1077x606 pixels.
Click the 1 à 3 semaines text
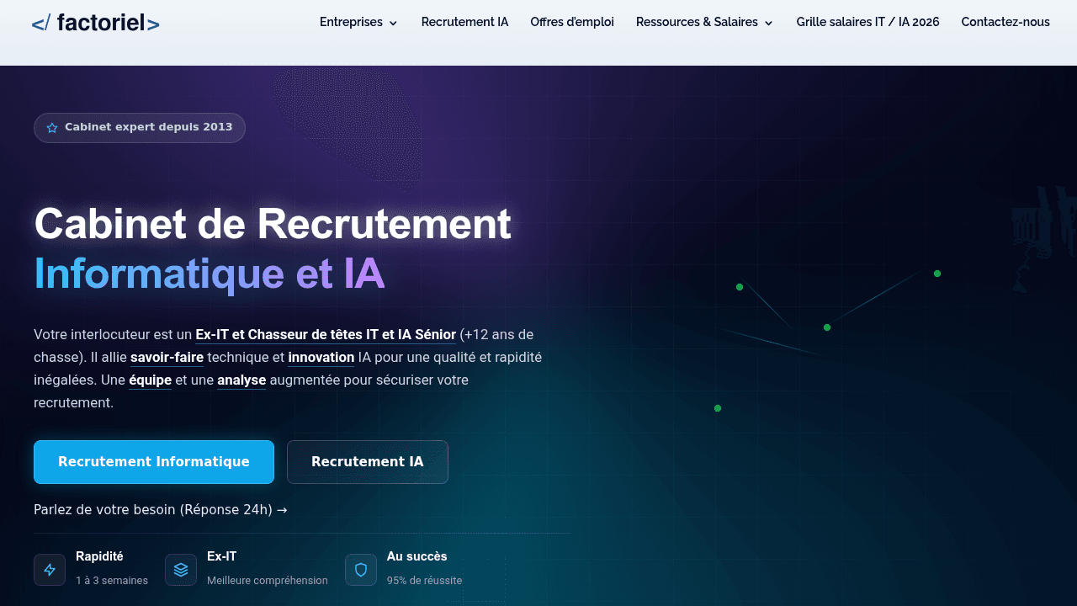tap(112, 580)
